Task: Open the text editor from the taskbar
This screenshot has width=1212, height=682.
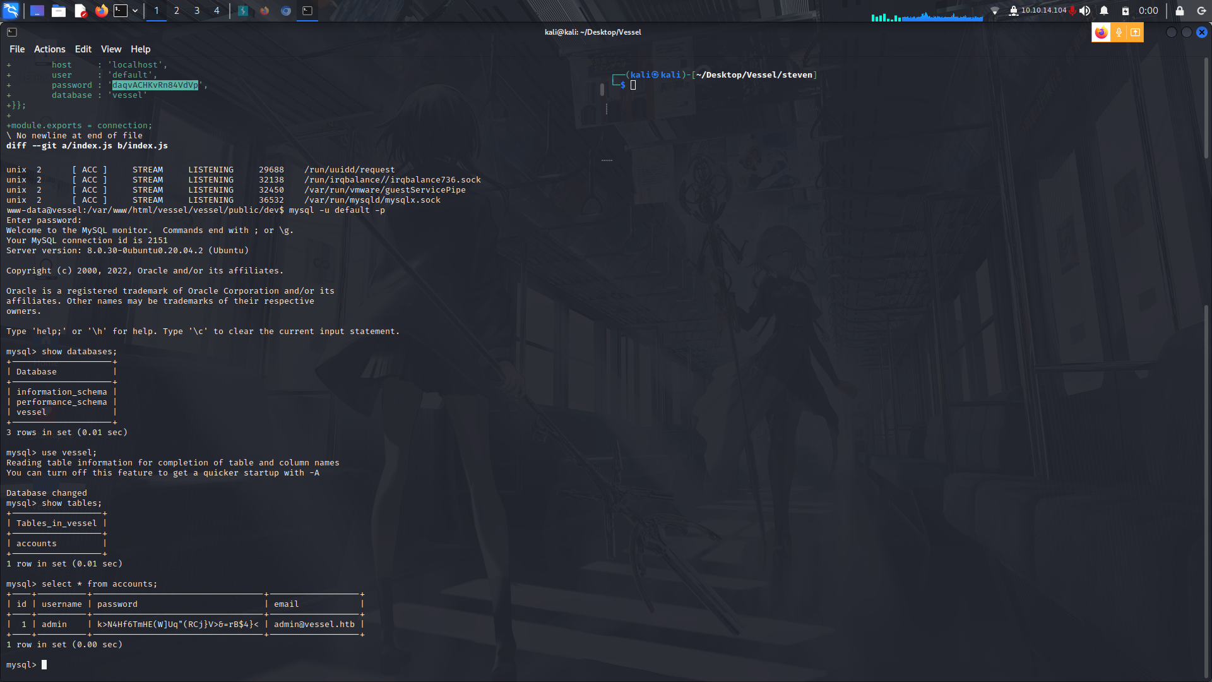Action: pyautogui.click(x=80, y=10)
